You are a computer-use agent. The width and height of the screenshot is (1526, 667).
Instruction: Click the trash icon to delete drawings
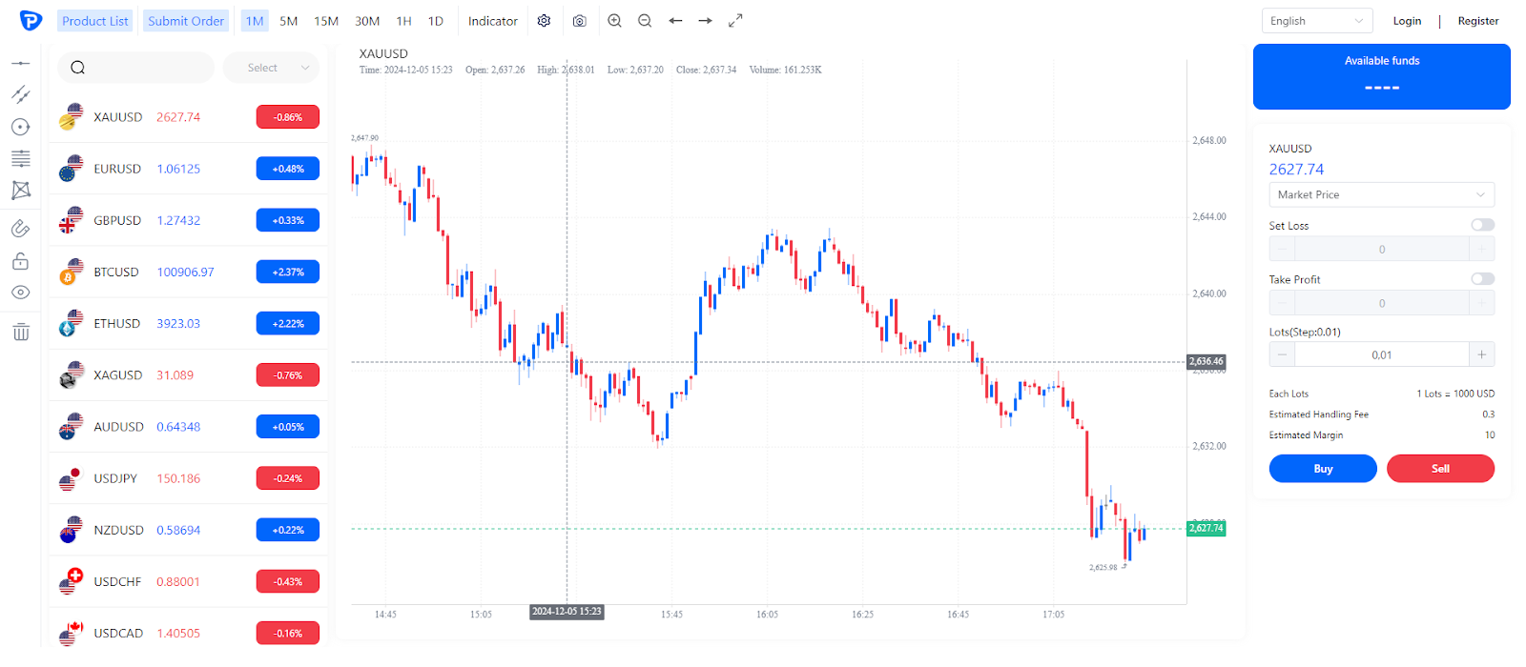point(20,332)
